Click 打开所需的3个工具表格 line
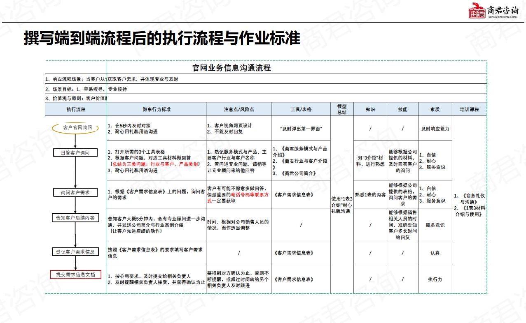 [136, 152]
